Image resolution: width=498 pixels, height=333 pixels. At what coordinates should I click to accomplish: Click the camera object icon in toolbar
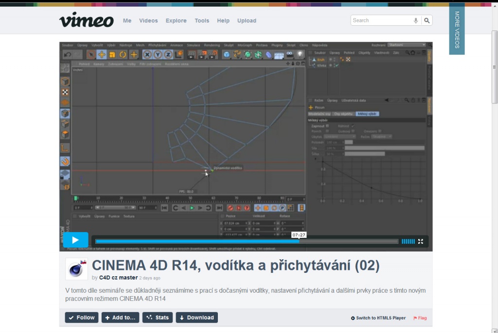coord(290,54)
